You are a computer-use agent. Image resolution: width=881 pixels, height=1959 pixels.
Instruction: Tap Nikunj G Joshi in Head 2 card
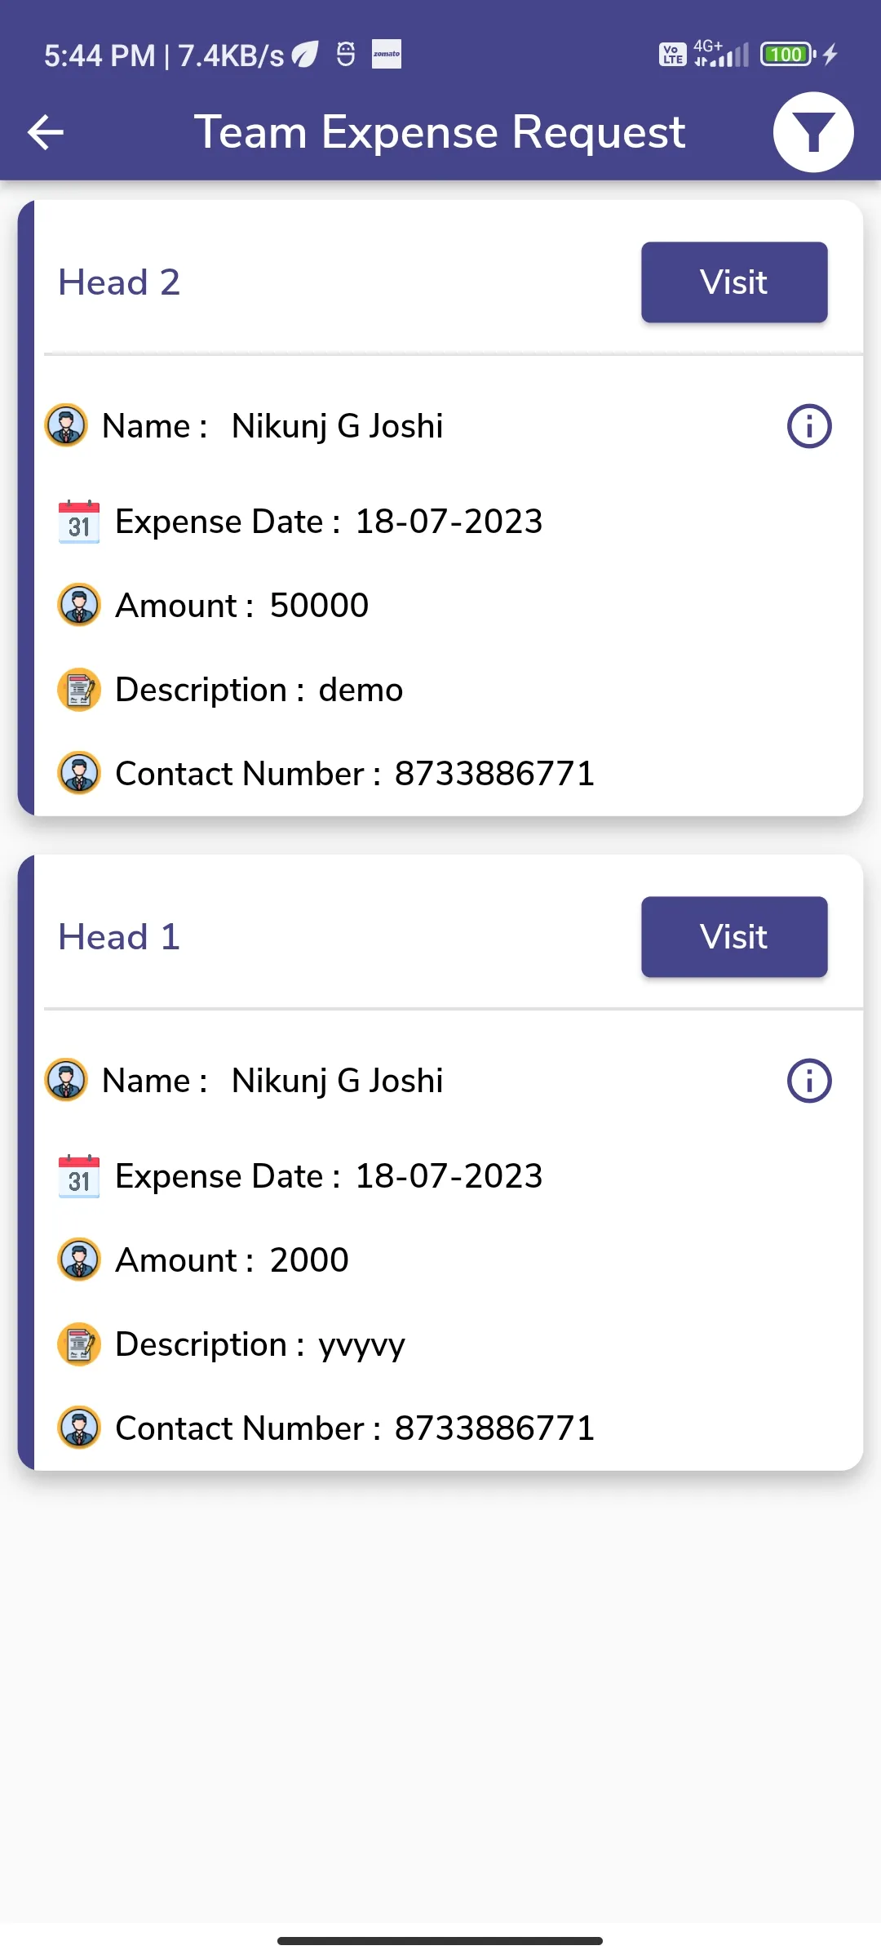point(337,426)
